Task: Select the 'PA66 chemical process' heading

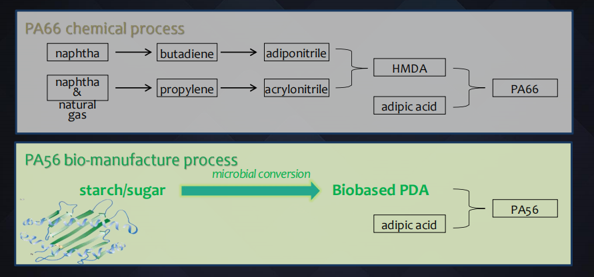Action: pos(105,29)
